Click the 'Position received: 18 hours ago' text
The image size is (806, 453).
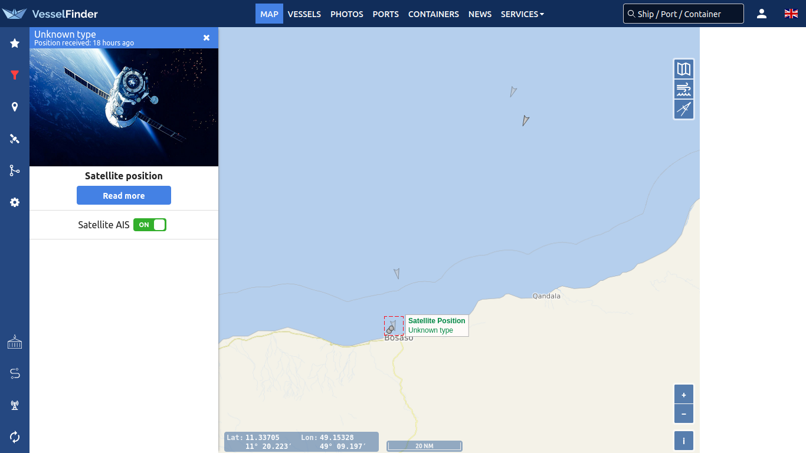coord(84,43)
